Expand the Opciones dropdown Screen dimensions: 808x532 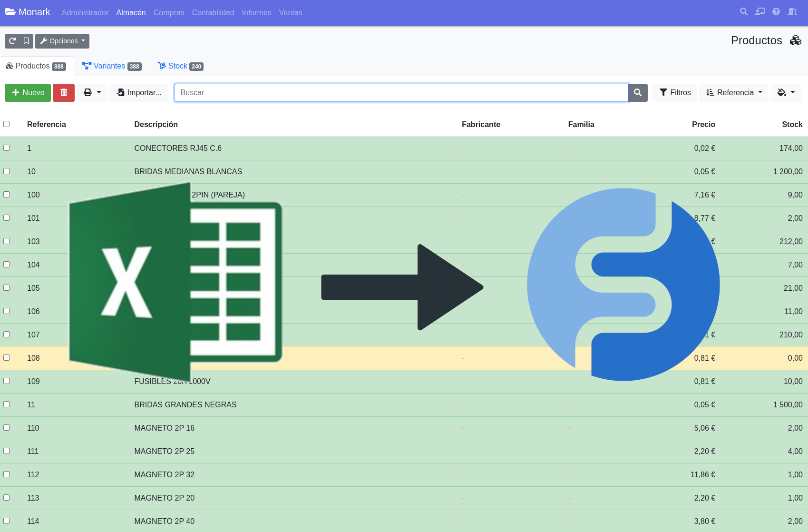[62, 41]
